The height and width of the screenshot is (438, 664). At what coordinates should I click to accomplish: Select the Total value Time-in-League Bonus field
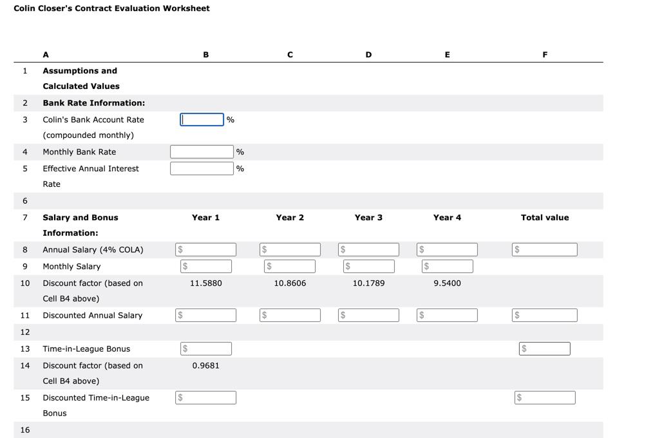point(544,348)
